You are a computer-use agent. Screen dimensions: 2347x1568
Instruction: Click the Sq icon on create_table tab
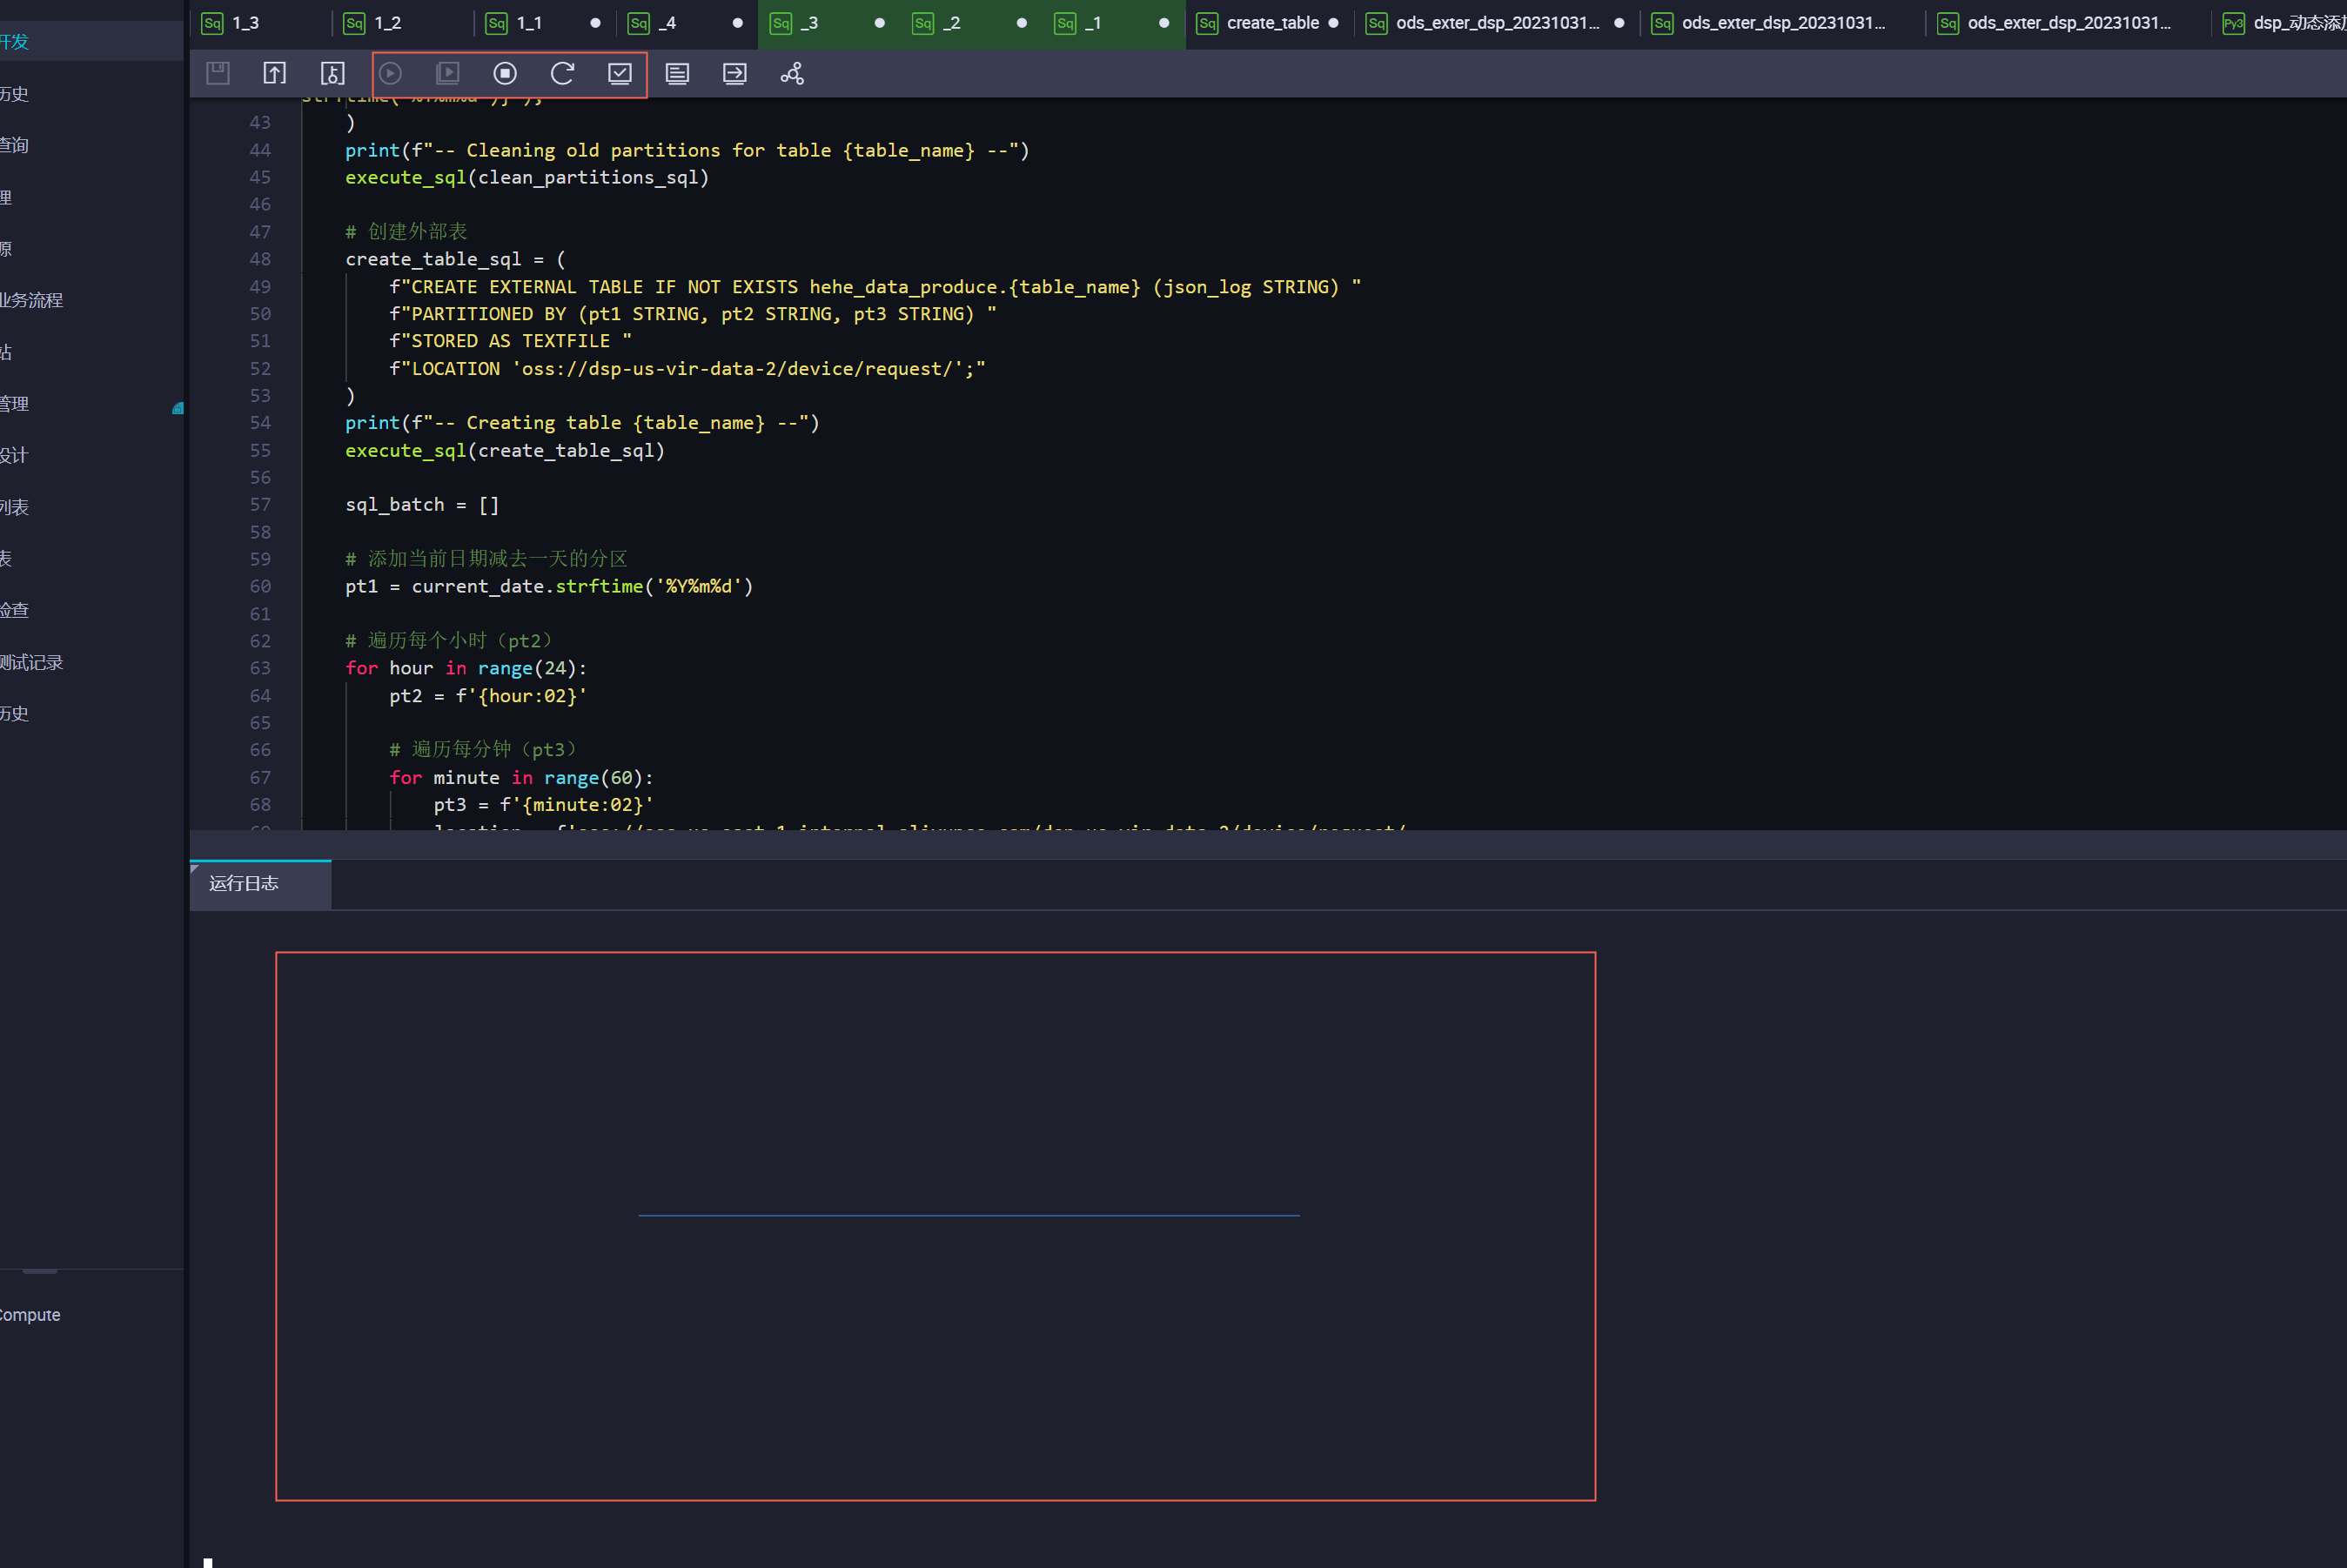[1207, 23]
